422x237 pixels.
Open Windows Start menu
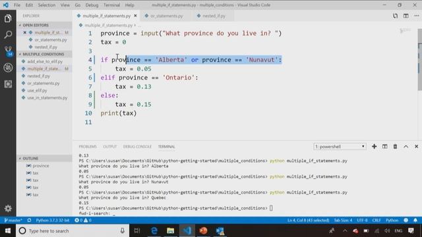pyautogui.click(x=8, y=231)
